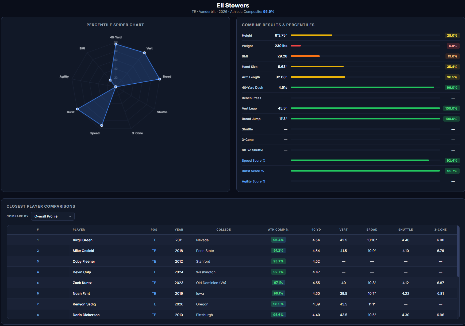465x326 pixels.
Task: Click the VERT column header
Action: click(343, 230)
